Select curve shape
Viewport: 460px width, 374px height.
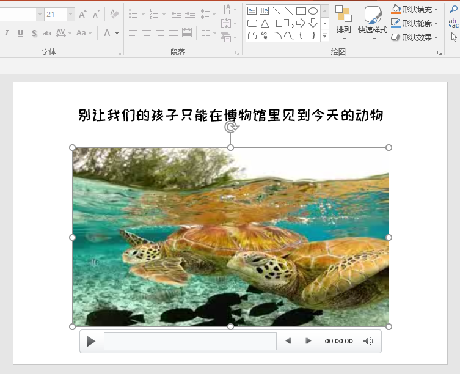pos(289,35)
